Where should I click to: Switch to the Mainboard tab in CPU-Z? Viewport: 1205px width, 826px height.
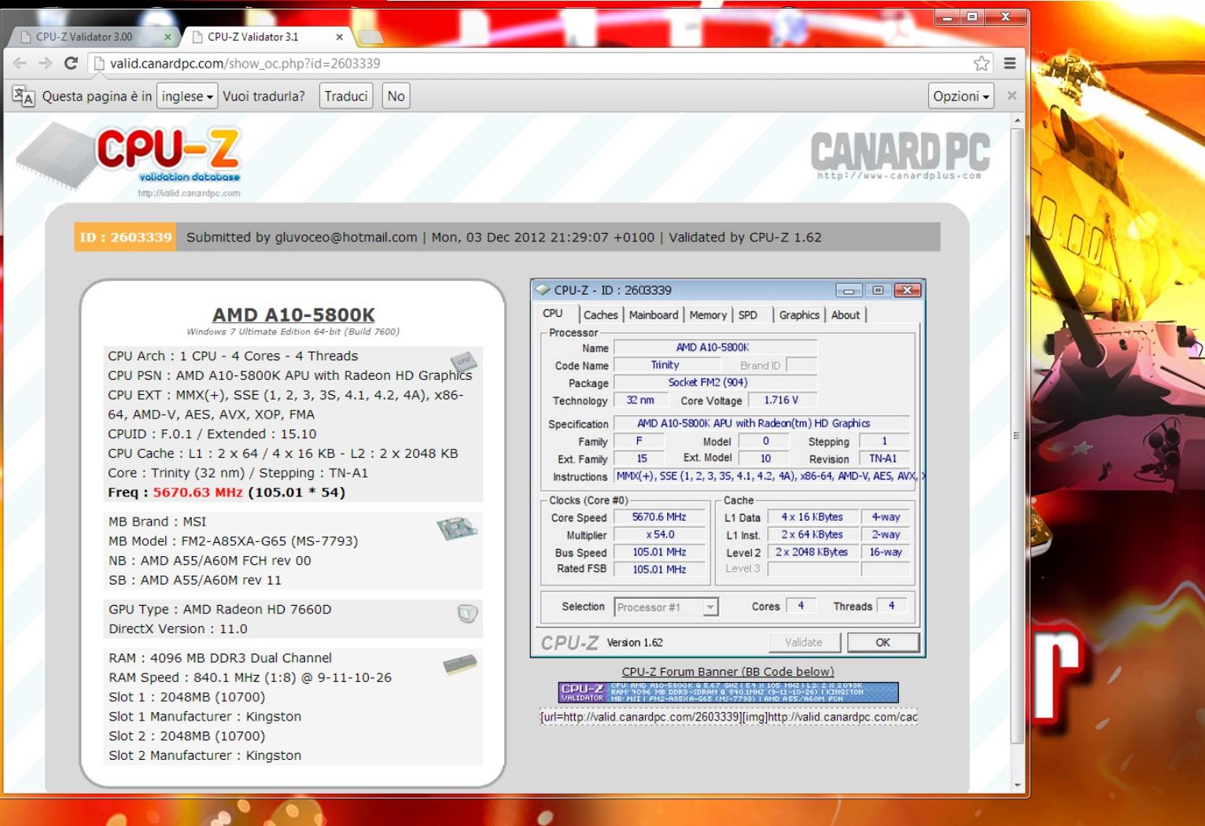click(654, 315)
